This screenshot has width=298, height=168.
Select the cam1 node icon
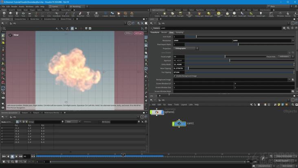pos(179,124)
